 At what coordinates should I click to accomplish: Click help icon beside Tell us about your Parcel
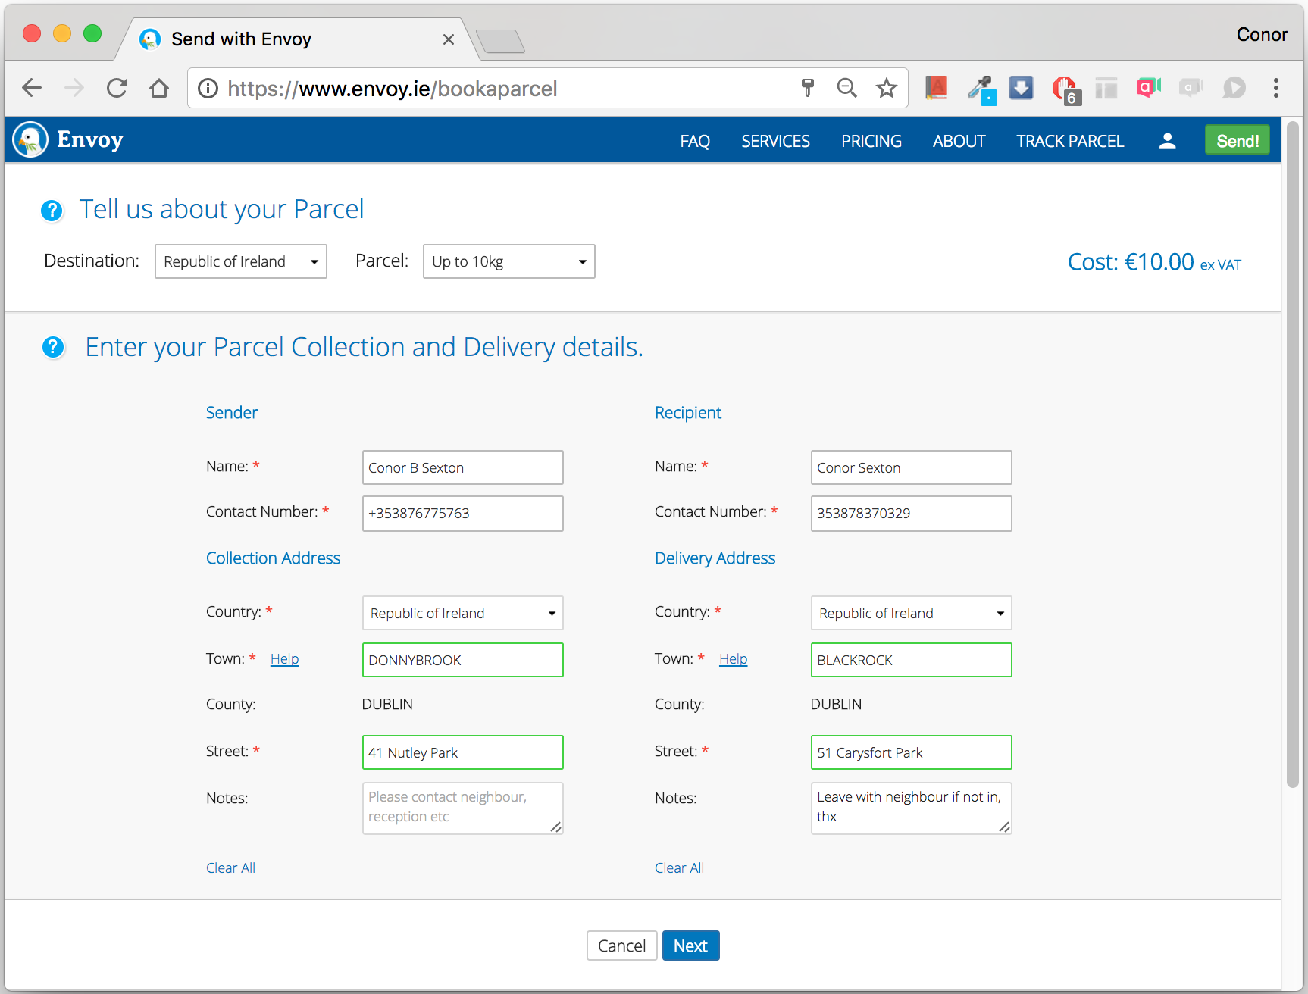[x=52, y=211]
